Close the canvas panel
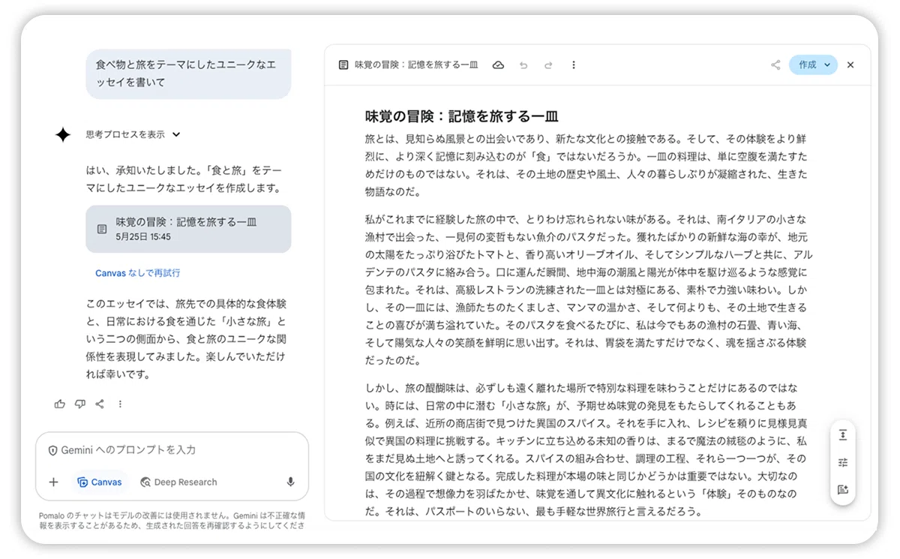This screenshot has width=900, height=559. (850, 65)
